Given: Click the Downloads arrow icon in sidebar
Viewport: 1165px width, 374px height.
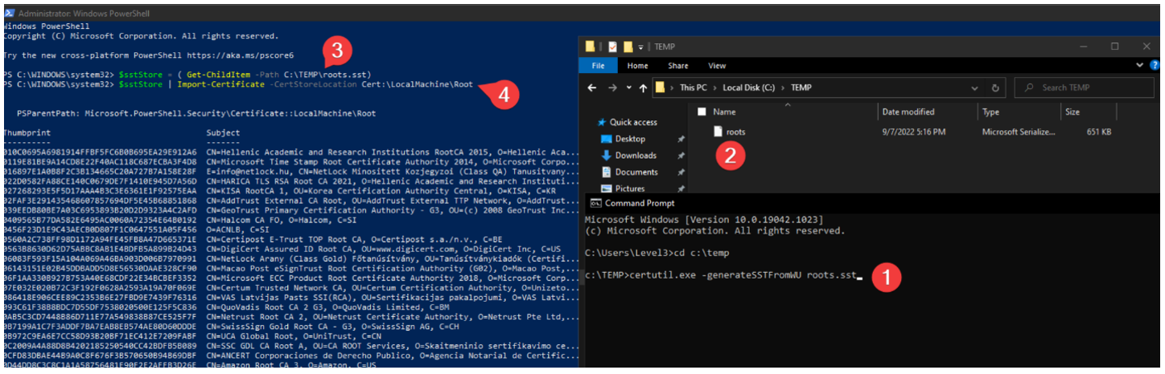Looking at the screenshot, I should (607, 156).
